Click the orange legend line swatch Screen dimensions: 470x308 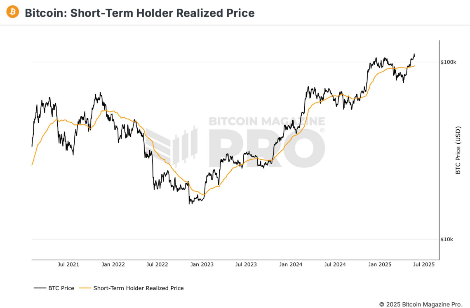click(85, 288)
